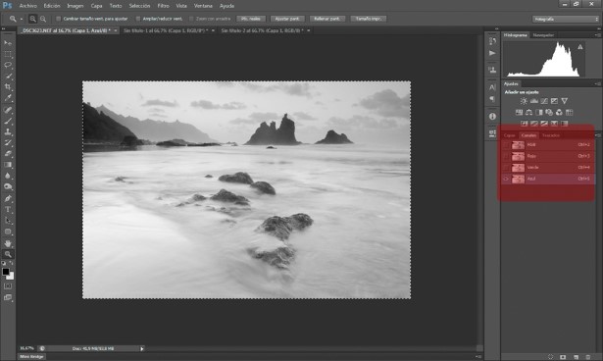Image resolution: width=603 pixels, height=361 pixels.
Task: Select the Rectangular Marquee tool
Action: point(8,54)
